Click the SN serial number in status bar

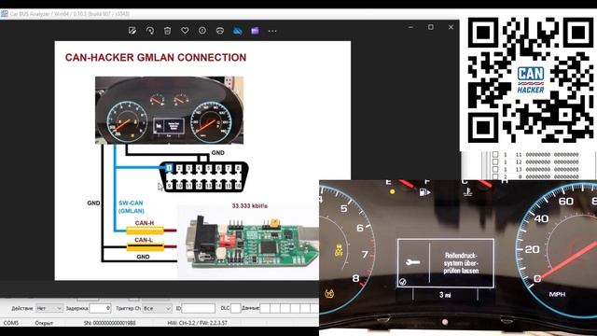[110, 323]
